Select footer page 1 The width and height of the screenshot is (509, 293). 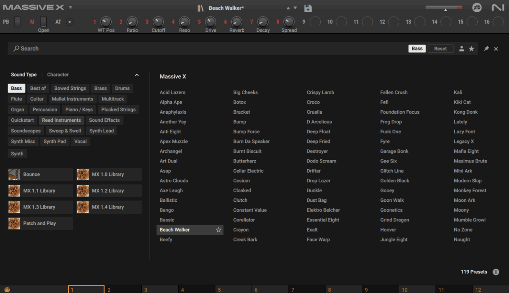click(86, 290)
